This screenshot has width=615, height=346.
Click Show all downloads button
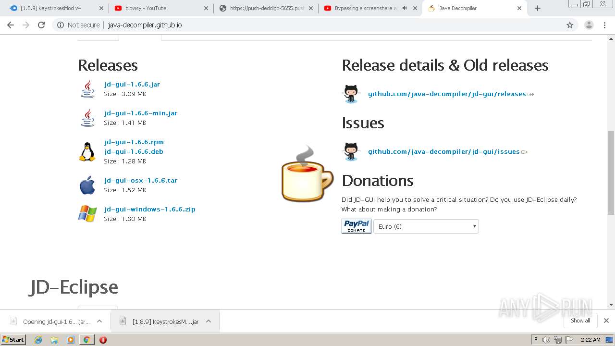(x=580, y=321)
